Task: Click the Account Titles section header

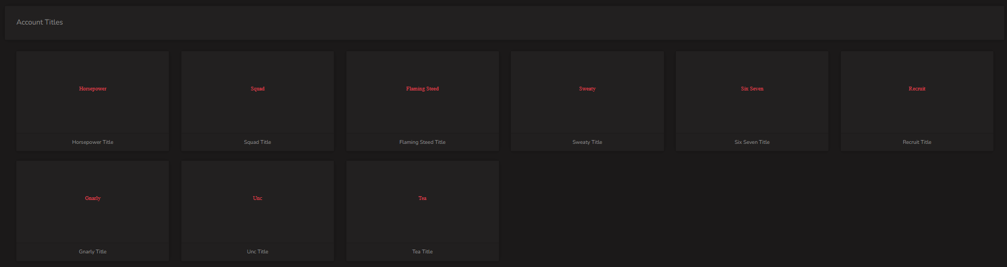Action: (x=40, y=22)
